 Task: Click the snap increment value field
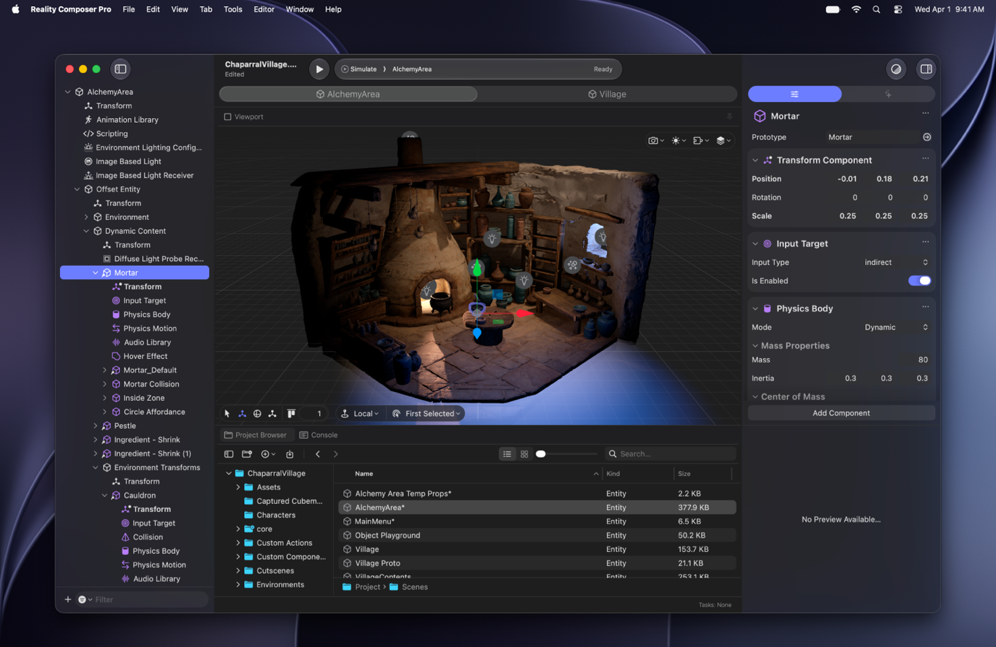pyautogui.click(x=315, y=414)
